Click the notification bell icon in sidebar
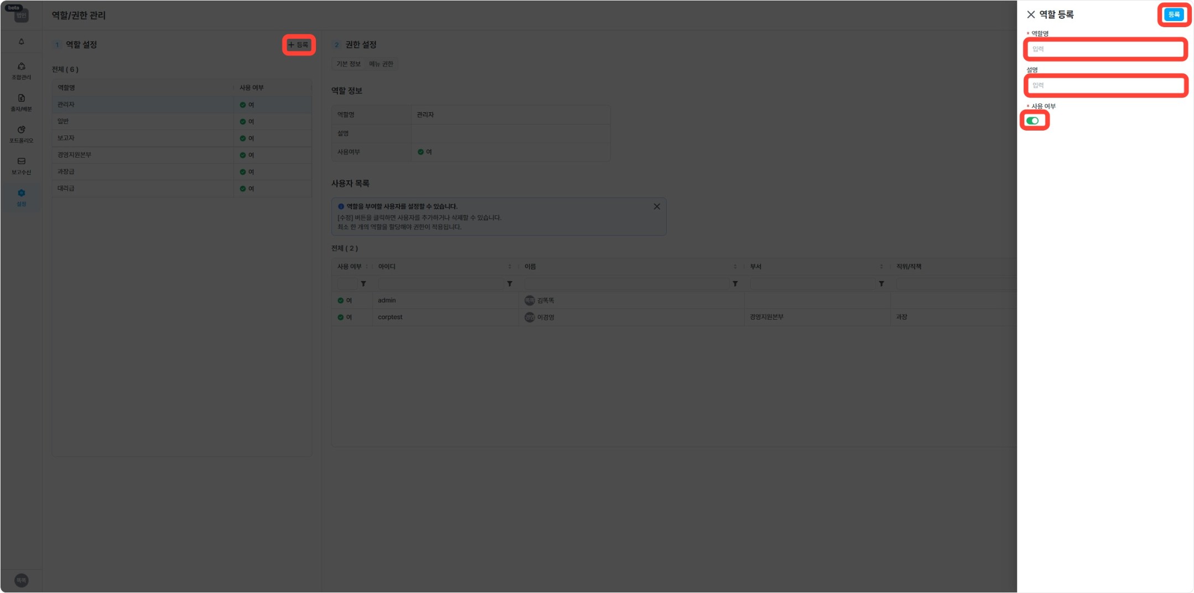This screenshot has height=593, width=1194. pyautogui.click(x=21, y=41)
